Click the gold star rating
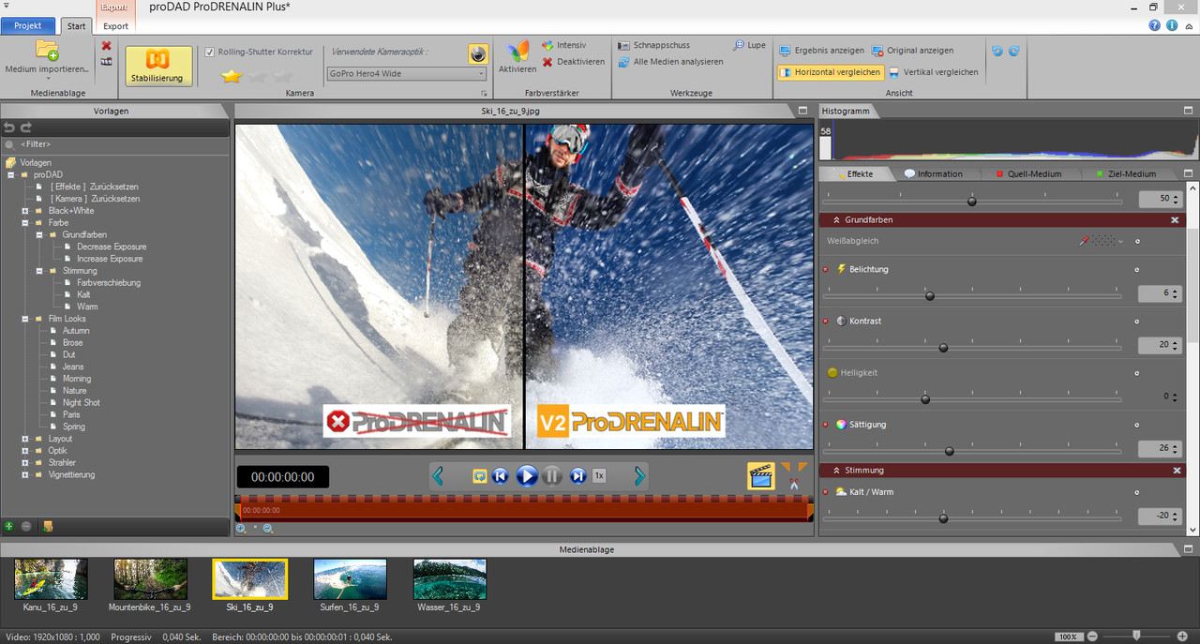 click(231, 76)
